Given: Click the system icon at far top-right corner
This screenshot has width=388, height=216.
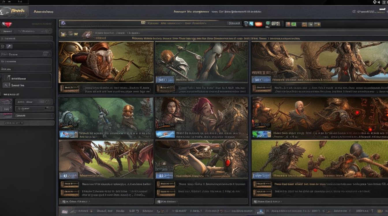Looking at the screenshot, I should click(x=384, y=2).
